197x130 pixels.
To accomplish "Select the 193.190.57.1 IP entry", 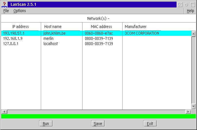I will coord(14,33).
